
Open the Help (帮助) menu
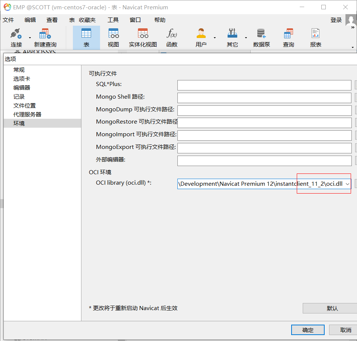coord(160,20)
